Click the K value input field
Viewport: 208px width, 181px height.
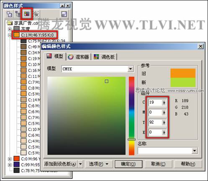pos(155,132)
